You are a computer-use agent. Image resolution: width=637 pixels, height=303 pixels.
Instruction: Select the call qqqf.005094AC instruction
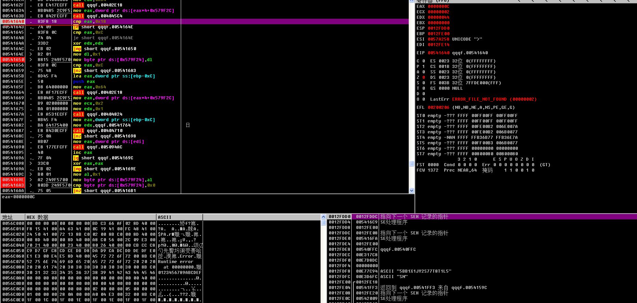click(98, 147)
